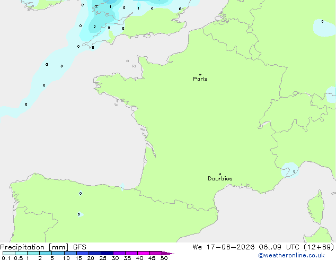This screenshot has height=260, width=336.
Task: Select the Precipitation [mm] title text
Action: click(34, 247)
